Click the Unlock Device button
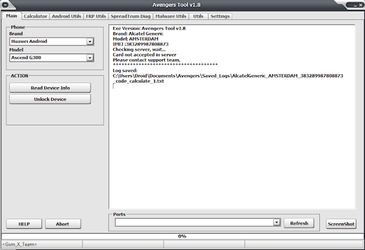Viewport: 365px width, 250px height. pos(50,99)
